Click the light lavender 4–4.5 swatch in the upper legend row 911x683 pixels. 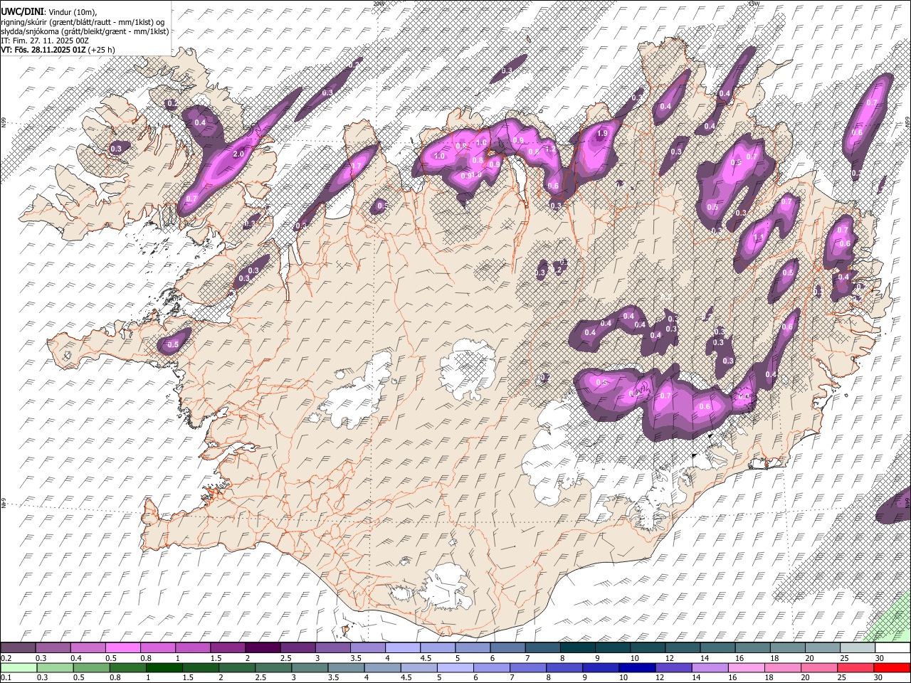point(403,647)
